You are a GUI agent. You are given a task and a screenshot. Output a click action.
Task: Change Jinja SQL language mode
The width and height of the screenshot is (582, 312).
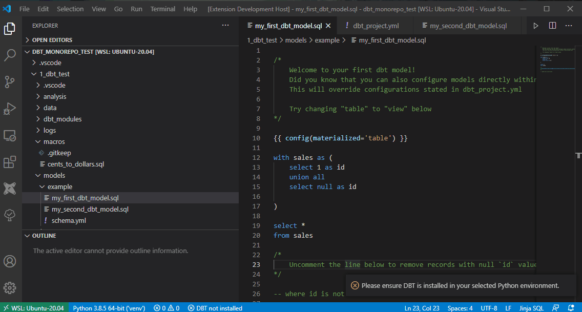pyautogui.click(x=531, y=308)
